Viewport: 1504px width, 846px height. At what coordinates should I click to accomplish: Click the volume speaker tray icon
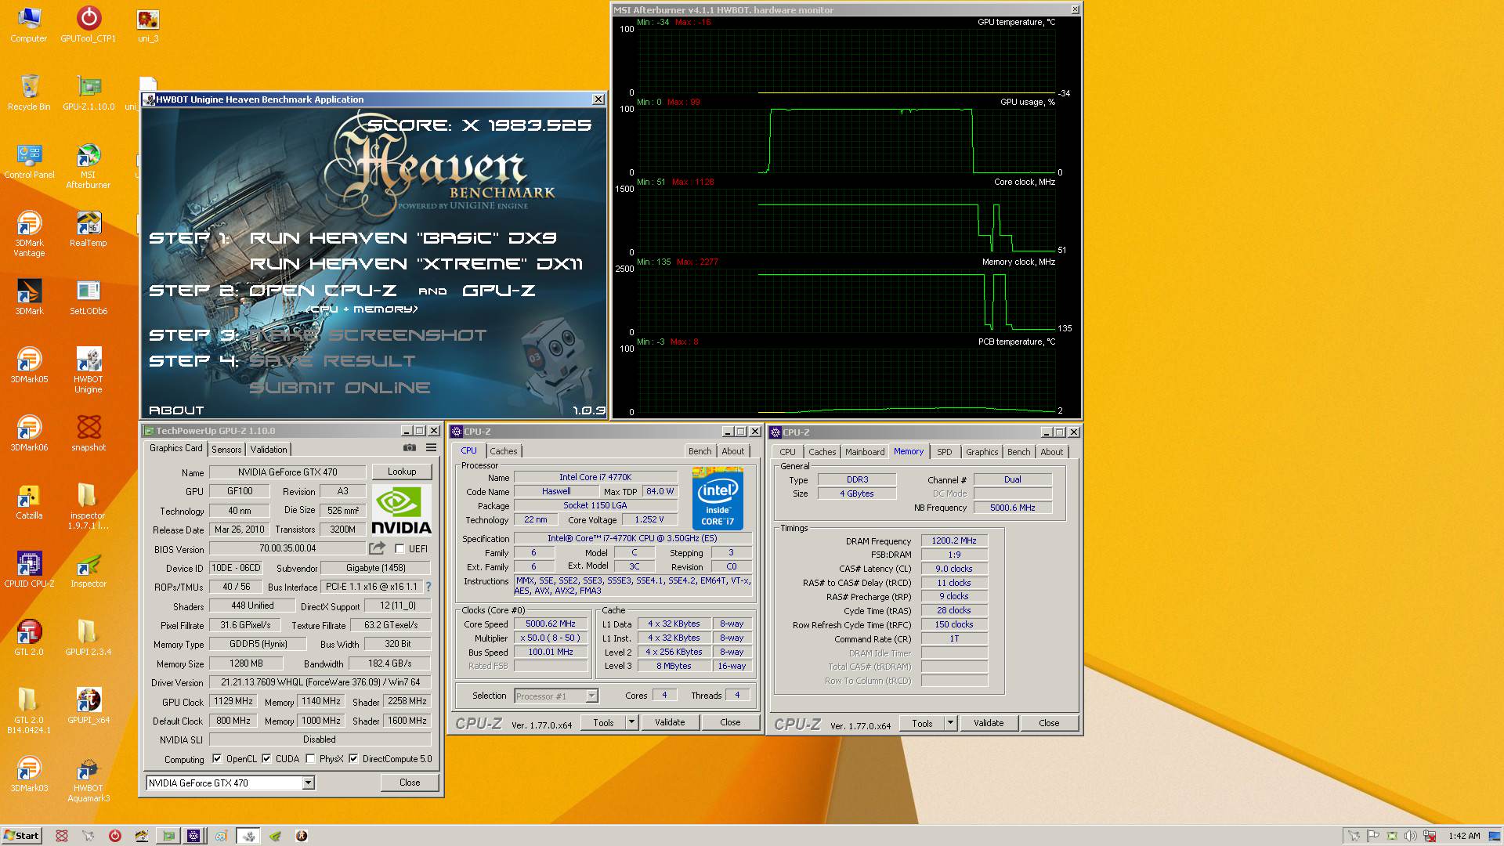[x=1411, y=836]
